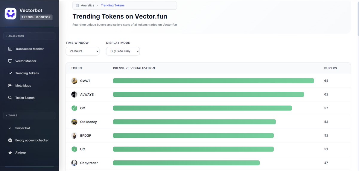The width and height of the screenshot is (359, 171).
Task: Click the buyers count 52
Action: click(x=326, y=122)
